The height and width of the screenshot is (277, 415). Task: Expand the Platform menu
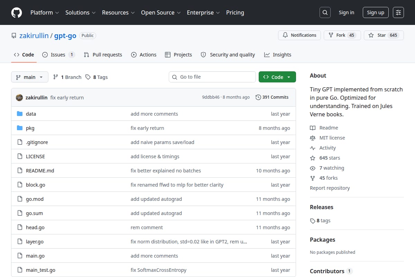click(44, 12)
